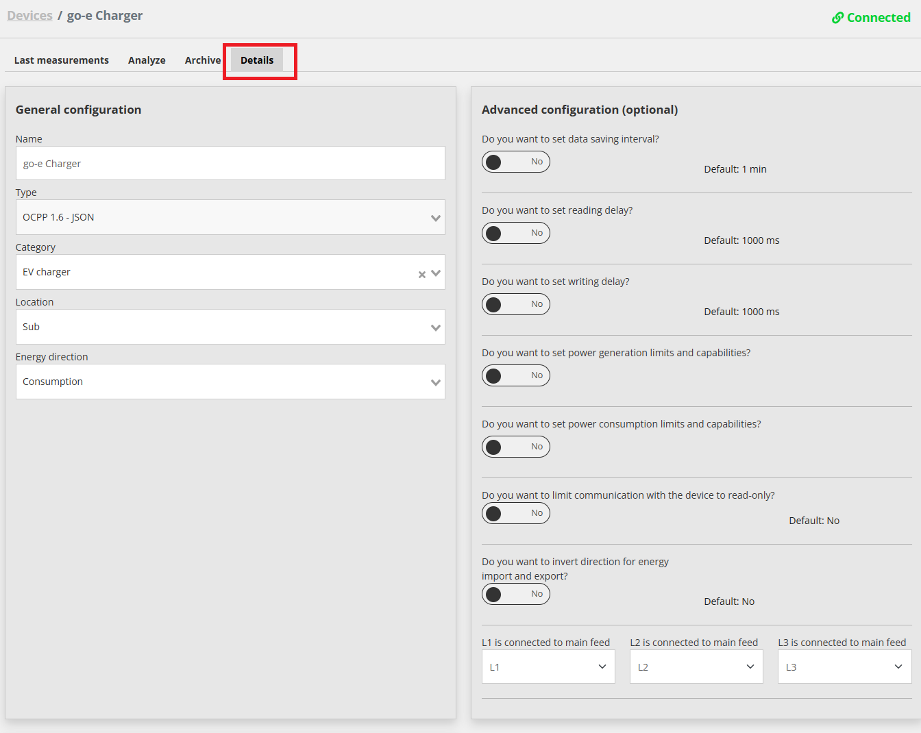Switch to the Last measurements tab
The width and height of the screenshot is (921, 733).
tap(62, 60)
